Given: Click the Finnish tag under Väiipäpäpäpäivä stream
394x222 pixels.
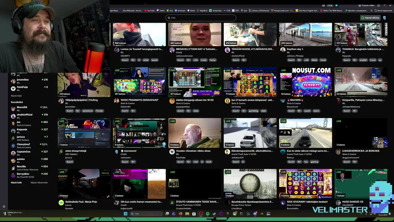Looking at the screenshot, I should (x=99, y=111).
